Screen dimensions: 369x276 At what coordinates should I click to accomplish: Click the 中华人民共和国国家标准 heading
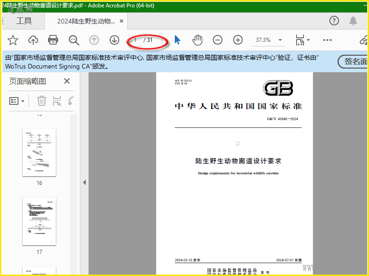238,106
